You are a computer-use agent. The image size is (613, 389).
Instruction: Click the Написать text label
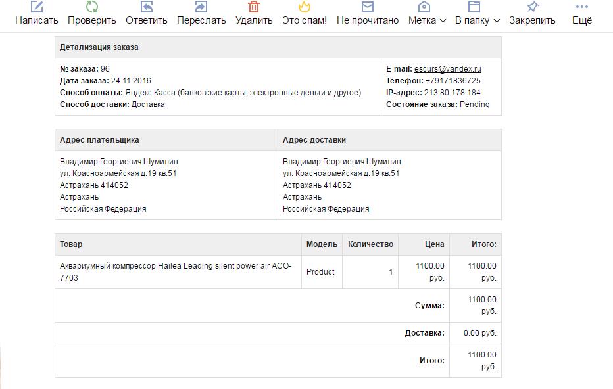coord(37,20)
